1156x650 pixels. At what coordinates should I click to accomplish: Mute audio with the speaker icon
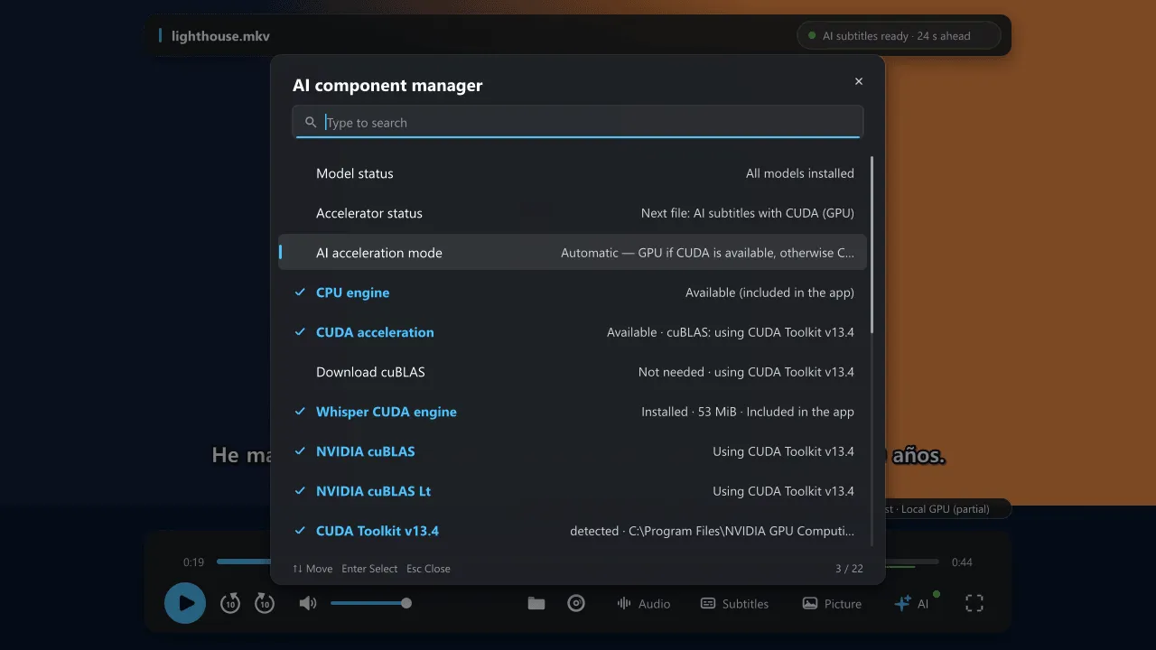[x=308, y=603]
